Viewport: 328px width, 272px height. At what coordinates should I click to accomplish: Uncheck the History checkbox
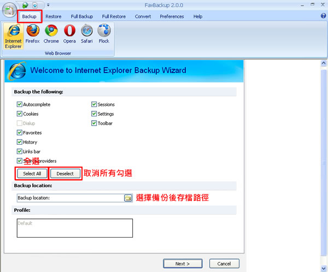click(x=20, y=142)
